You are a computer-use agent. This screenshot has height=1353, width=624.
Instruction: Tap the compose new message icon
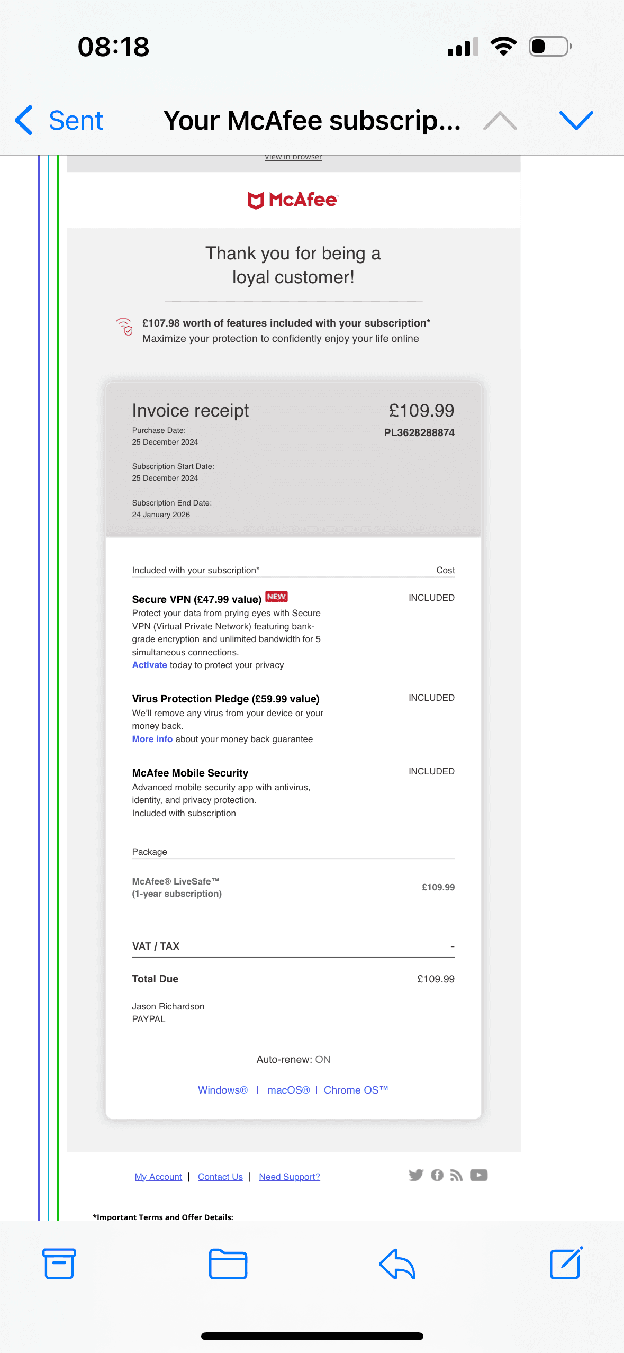coord(566,1263)
